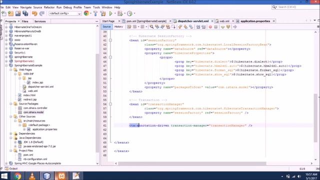Screen dimensions: 320x180
Task: Click the Undo toolbar icon
Action: (34, 13)
